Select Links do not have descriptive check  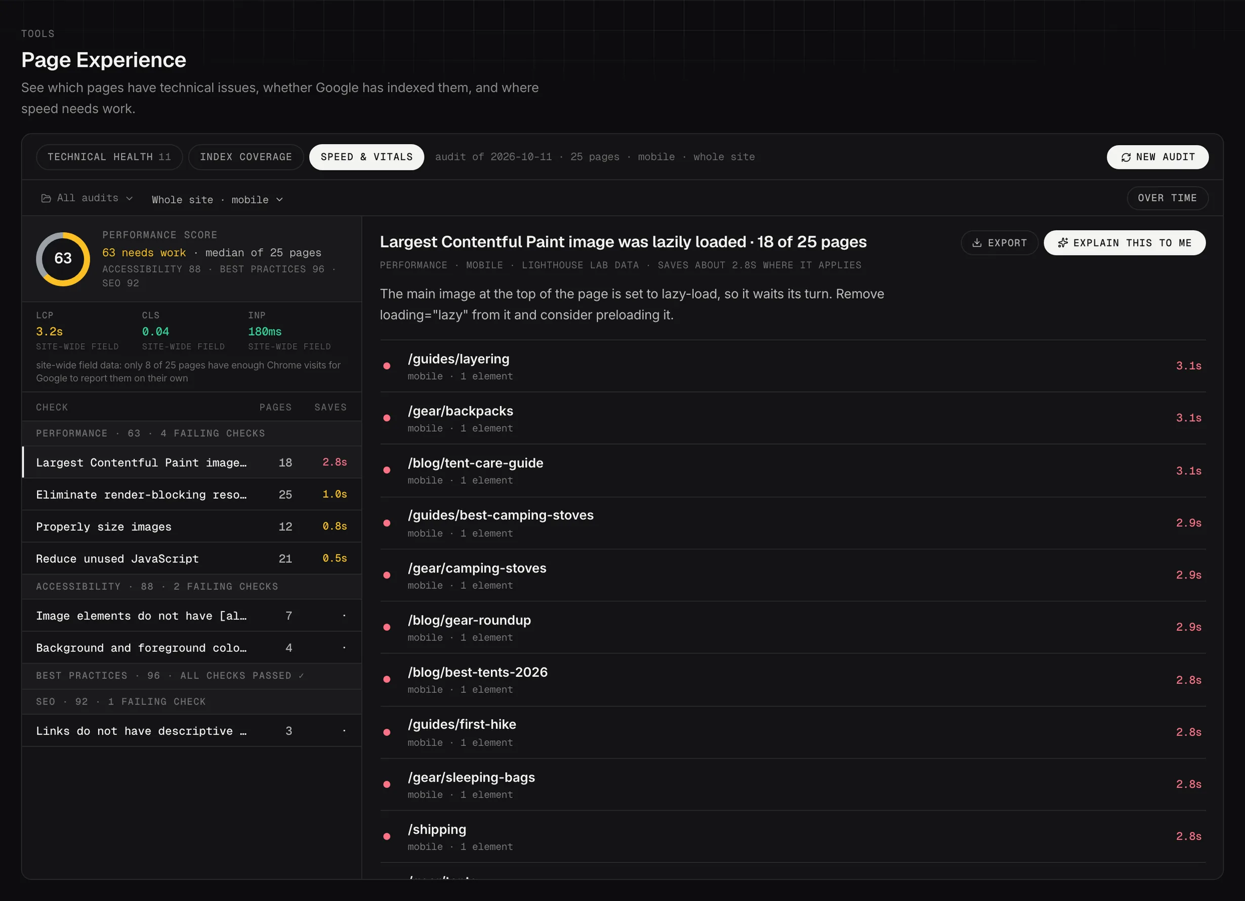point(192,731)
